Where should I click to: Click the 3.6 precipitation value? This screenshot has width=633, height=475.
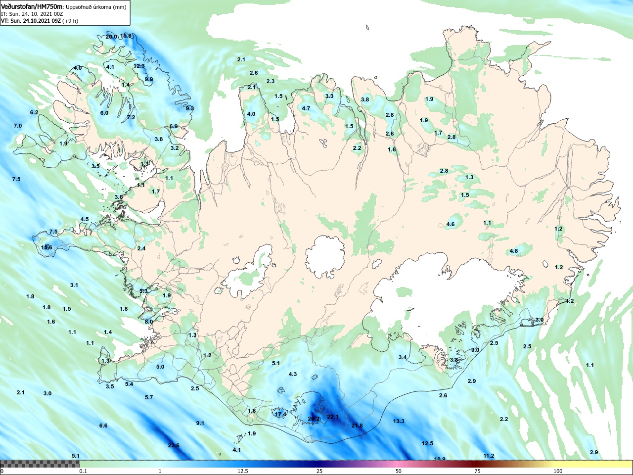[119, 197]
